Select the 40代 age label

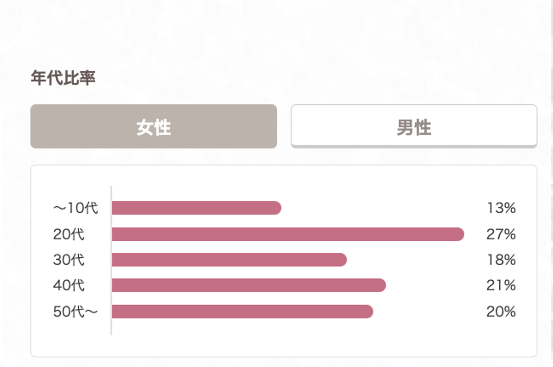pos(68,285)
